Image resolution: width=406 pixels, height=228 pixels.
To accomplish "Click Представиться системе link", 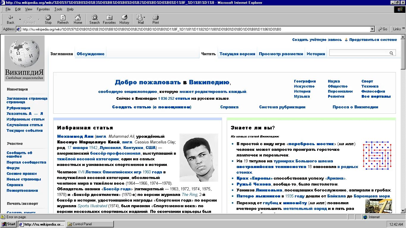I will (x=373, y=39).
